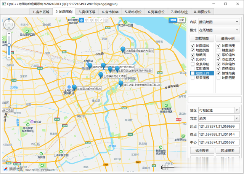This screenshot has height=174, width=244.
Task: Uncheck the 地图缩放 checkbox
Action: coord(193,46)
